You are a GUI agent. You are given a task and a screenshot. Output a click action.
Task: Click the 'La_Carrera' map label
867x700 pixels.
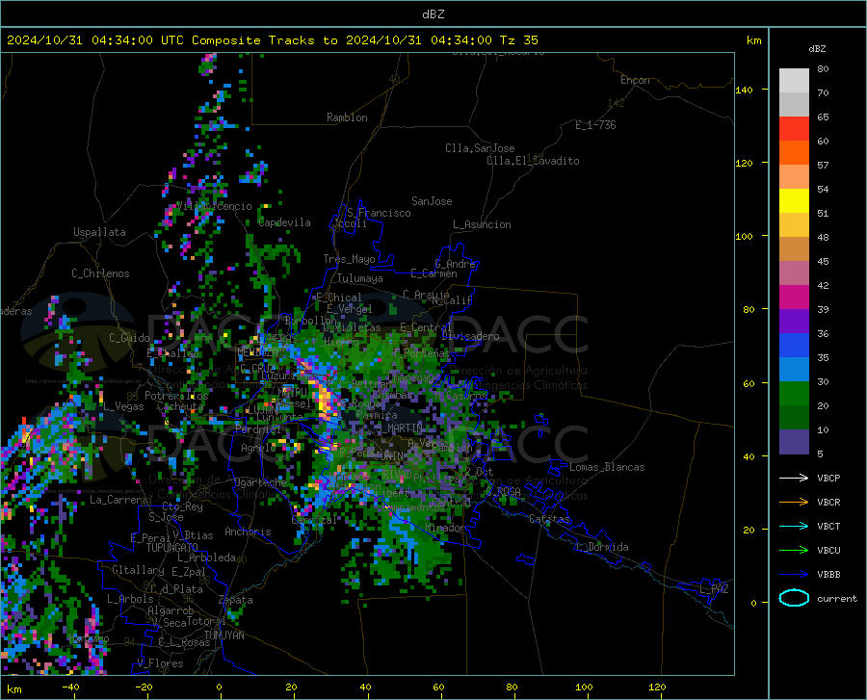118,500
